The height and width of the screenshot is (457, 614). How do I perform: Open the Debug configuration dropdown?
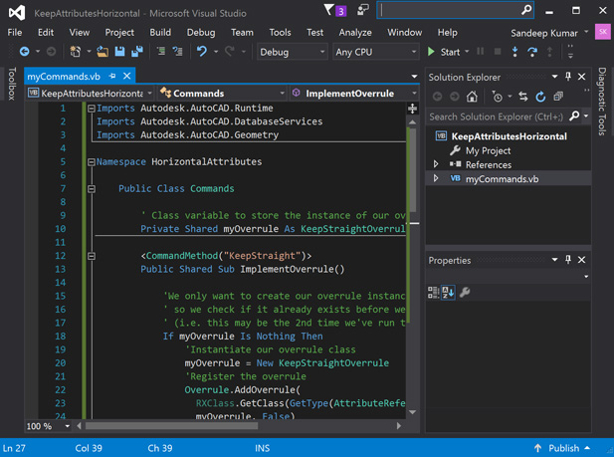tap(292, 52)
